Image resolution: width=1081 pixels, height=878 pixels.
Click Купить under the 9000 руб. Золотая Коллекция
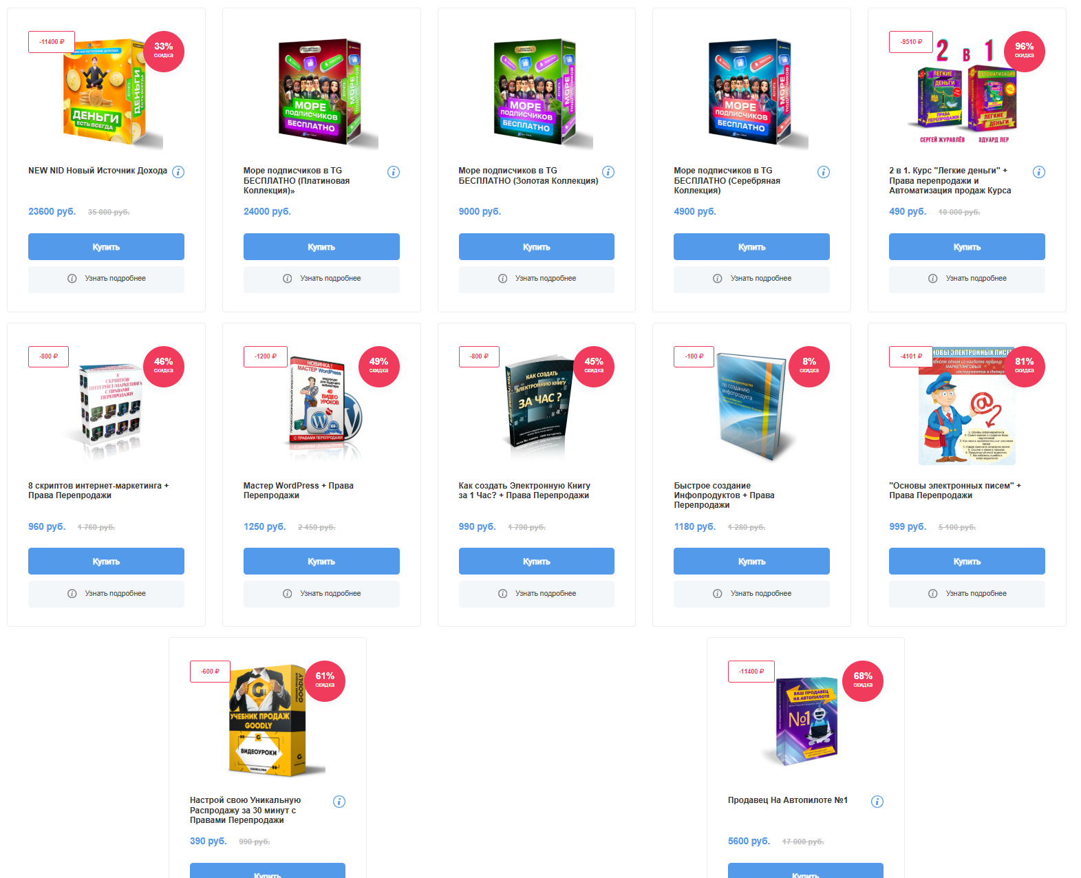pyautogui.click(x=537, y=247)
